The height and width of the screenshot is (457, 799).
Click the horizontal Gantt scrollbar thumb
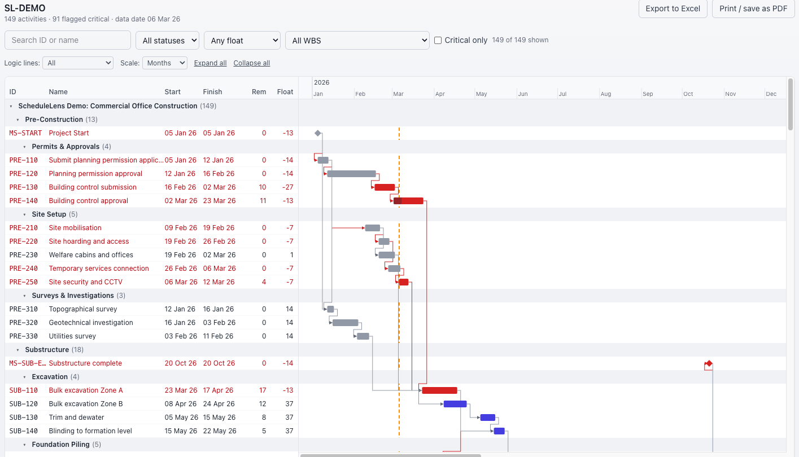pyautogui.click(x=391, y=455)
